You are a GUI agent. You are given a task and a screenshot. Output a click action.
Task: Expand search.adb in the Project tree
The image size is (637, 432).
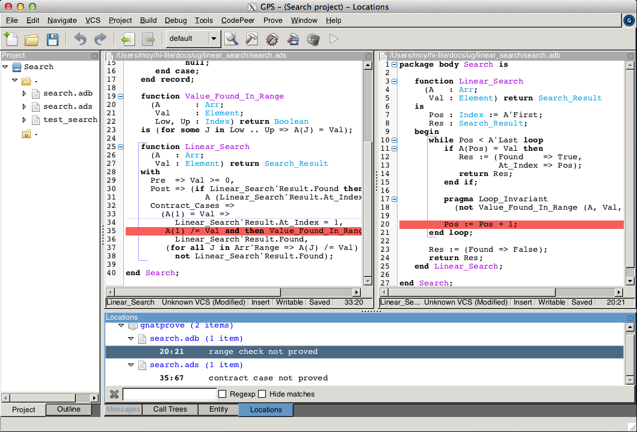point(25,94)
